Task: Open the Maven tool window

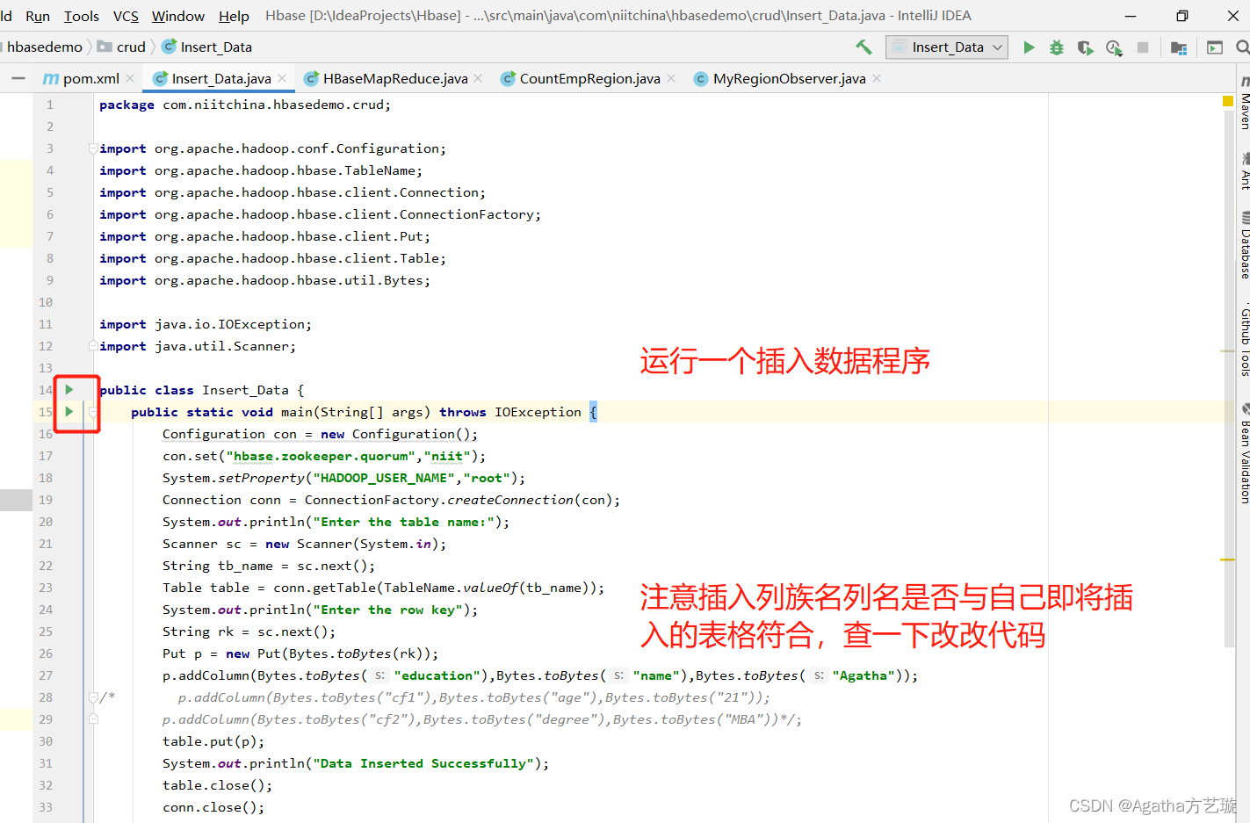Action: click(x=1244, y=104)
